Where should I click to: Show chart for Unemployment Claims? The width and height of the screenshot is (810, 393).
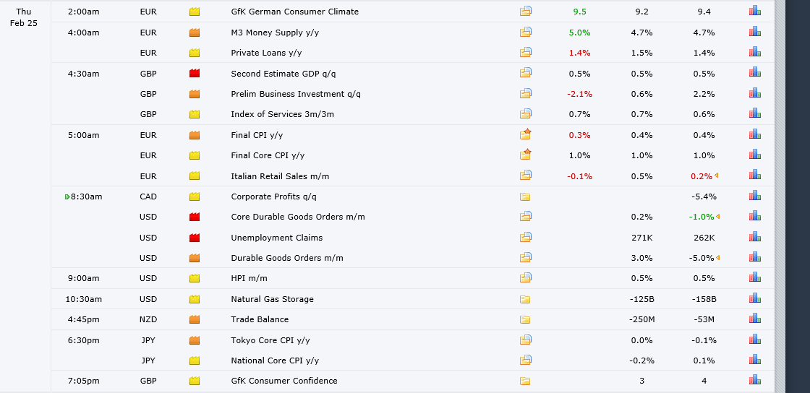(755, 238)
